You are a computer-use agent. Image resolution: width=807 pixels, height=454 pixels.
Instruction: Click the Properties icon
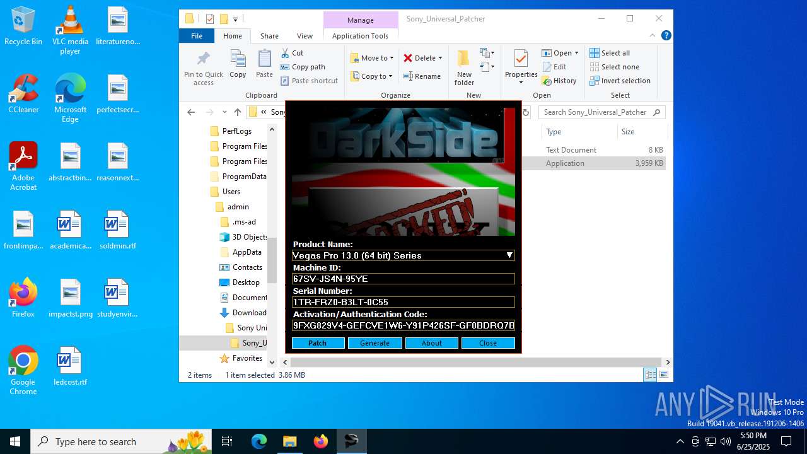521,60
